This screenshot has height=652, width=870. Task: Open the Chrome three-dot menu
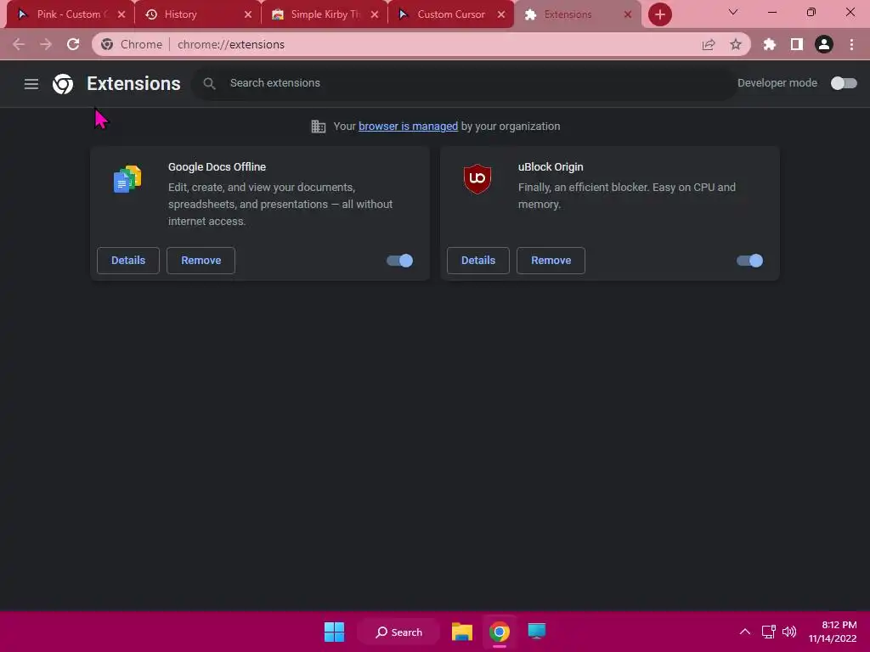(x=851, y=44)
